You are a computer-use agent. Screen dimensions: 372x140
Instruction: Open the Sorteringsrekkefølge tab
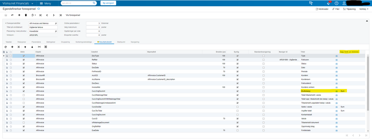[x=83, y=42]
